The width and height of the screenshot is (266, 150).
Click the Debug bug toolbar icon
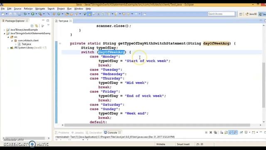[x=25, y=14]
